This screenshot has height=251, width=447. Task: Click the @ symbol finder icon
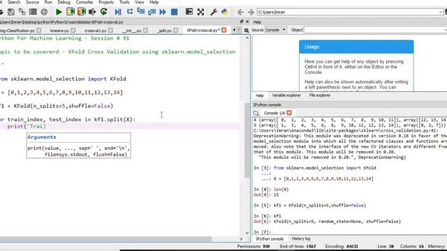44,12
